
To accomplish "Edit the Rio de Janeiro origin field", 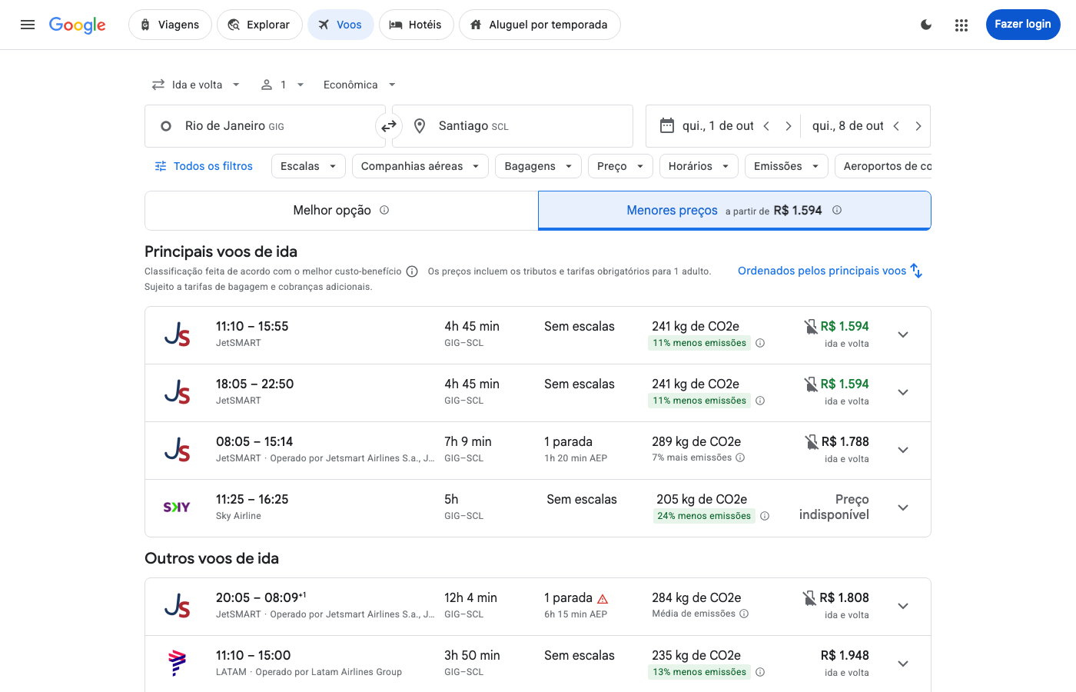I will (265, 126).
